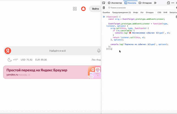Toggle the Инфо filter

[135, 13]
